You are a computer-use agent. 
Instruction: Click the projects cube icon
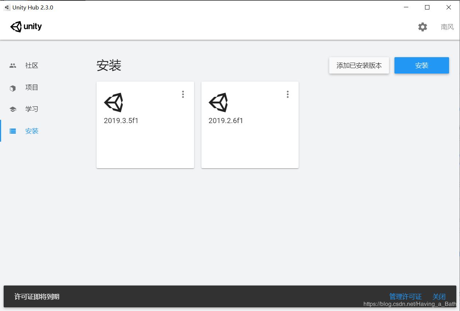click(13, 88)
